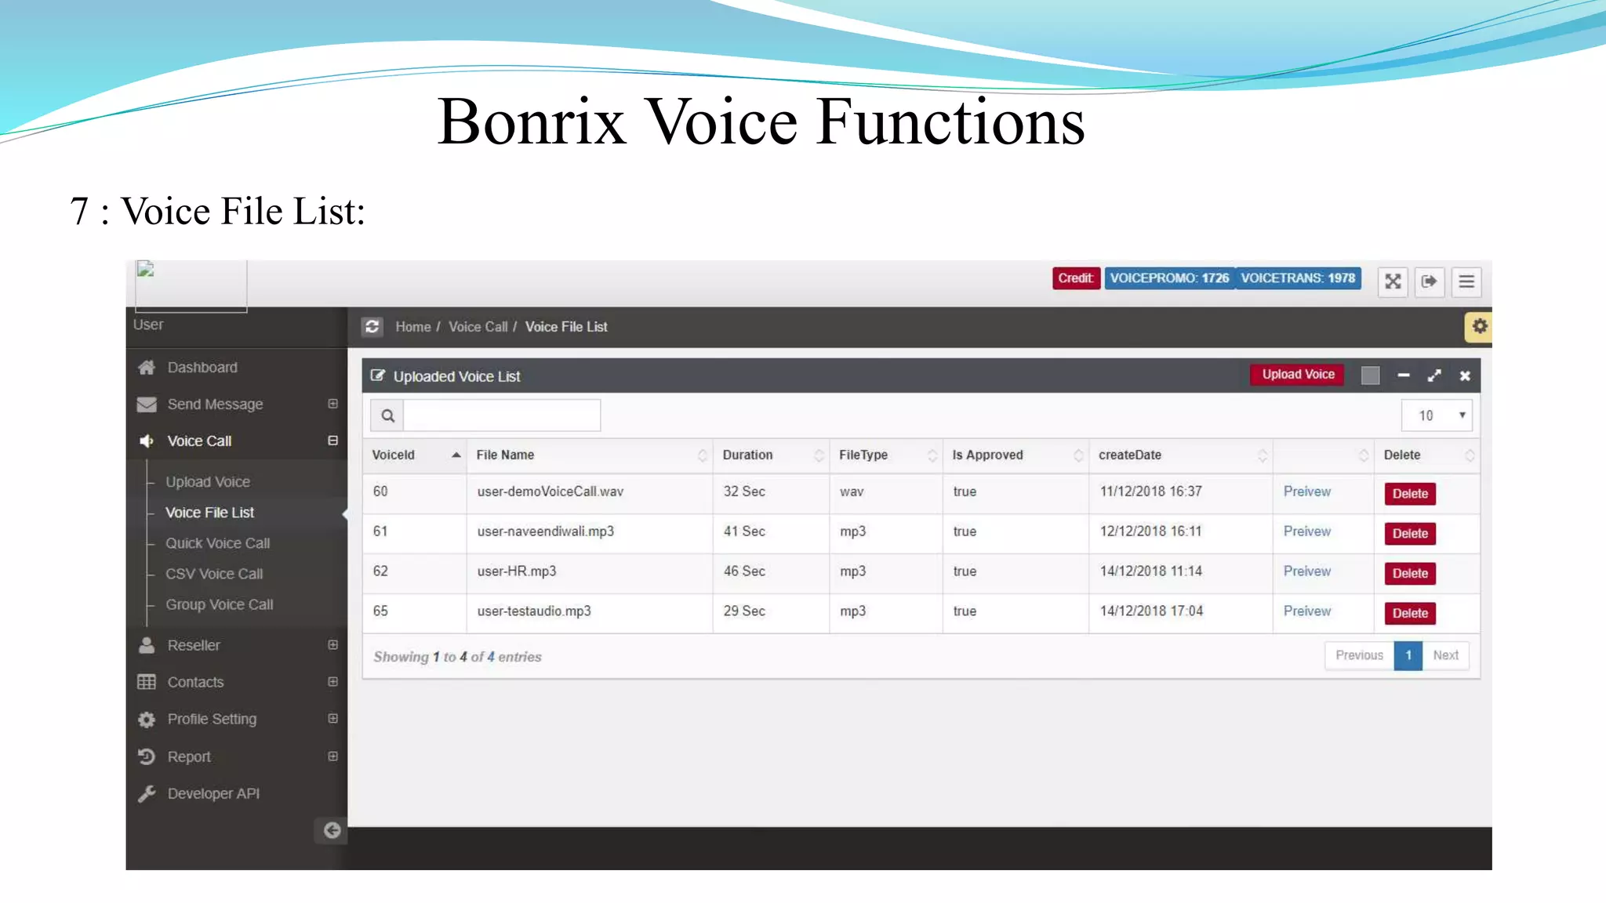
Task: Collapse the Uploaded Voice List panel with minus icon
Action: pyautogui.click(x=1404, y=375)
